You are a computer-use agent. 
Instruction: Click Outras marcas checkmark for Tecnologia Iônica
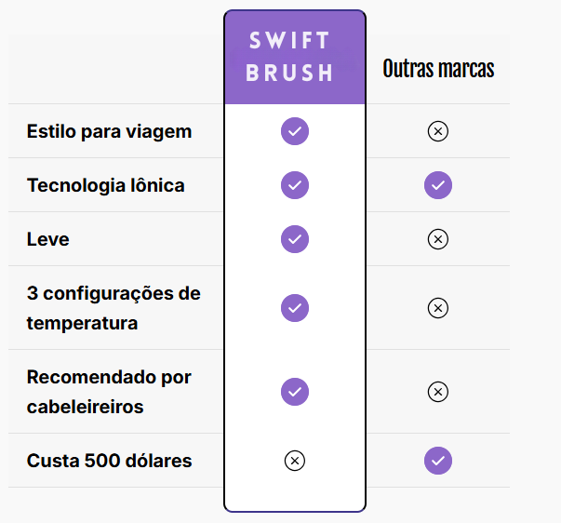click(437, 185)
